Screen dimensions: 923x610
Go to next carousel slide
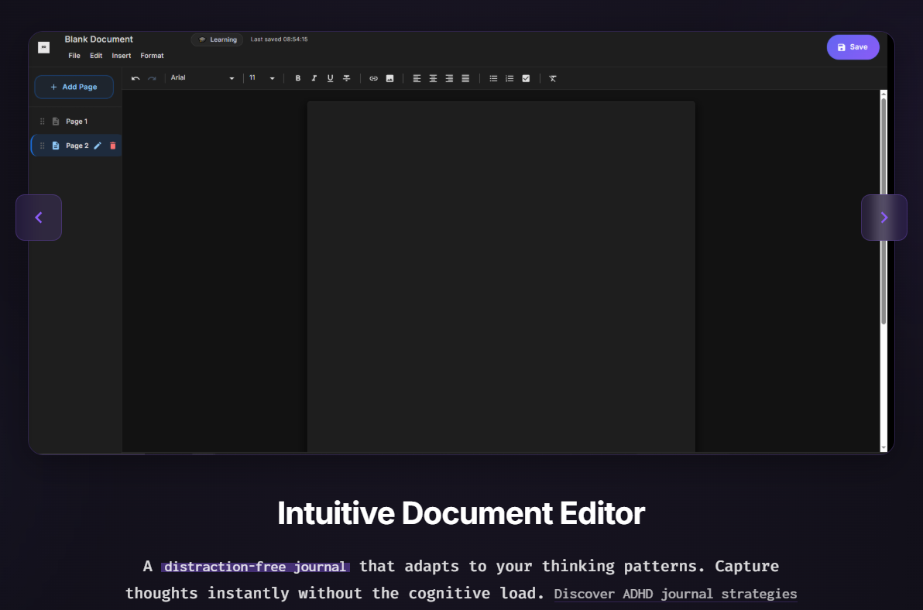[x=884, y=218]
